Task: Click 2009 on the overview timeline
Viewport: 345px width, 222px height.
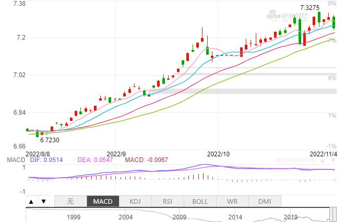Action: pos(180,217)
